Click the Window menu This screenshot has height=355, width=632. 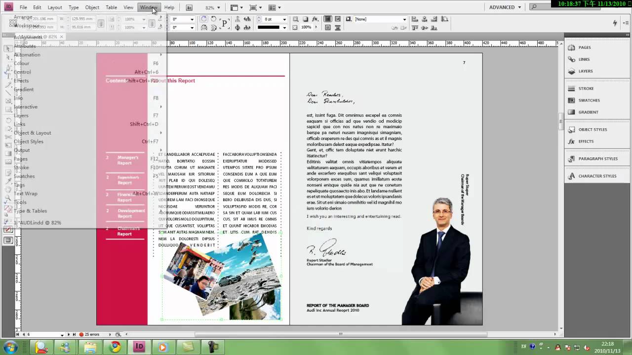point(149,7)
